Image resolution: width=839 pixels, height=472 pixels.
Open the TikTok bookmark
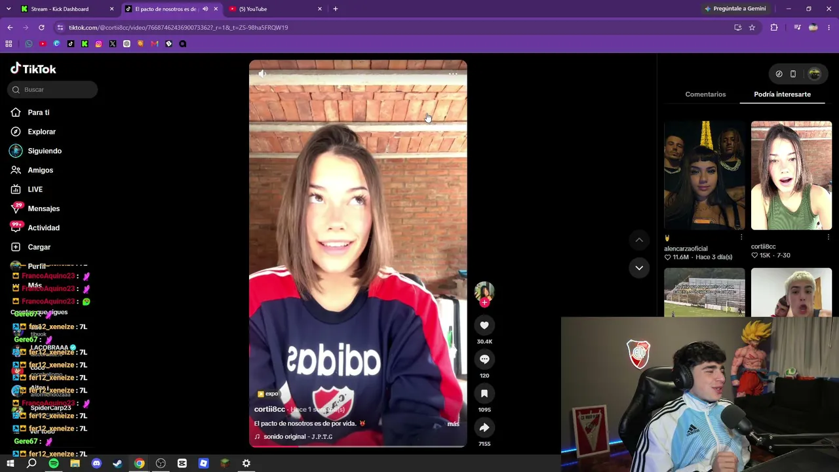click(71, 44)
